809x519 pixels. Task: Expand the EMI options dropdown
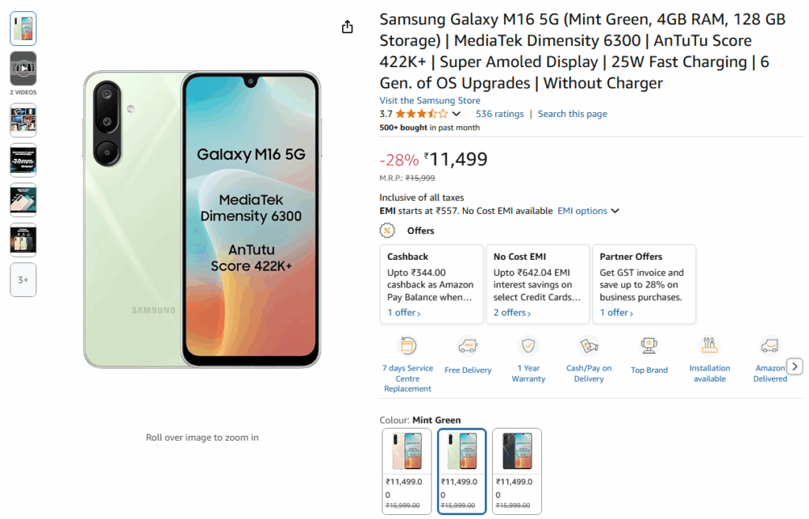coord(615,211)
